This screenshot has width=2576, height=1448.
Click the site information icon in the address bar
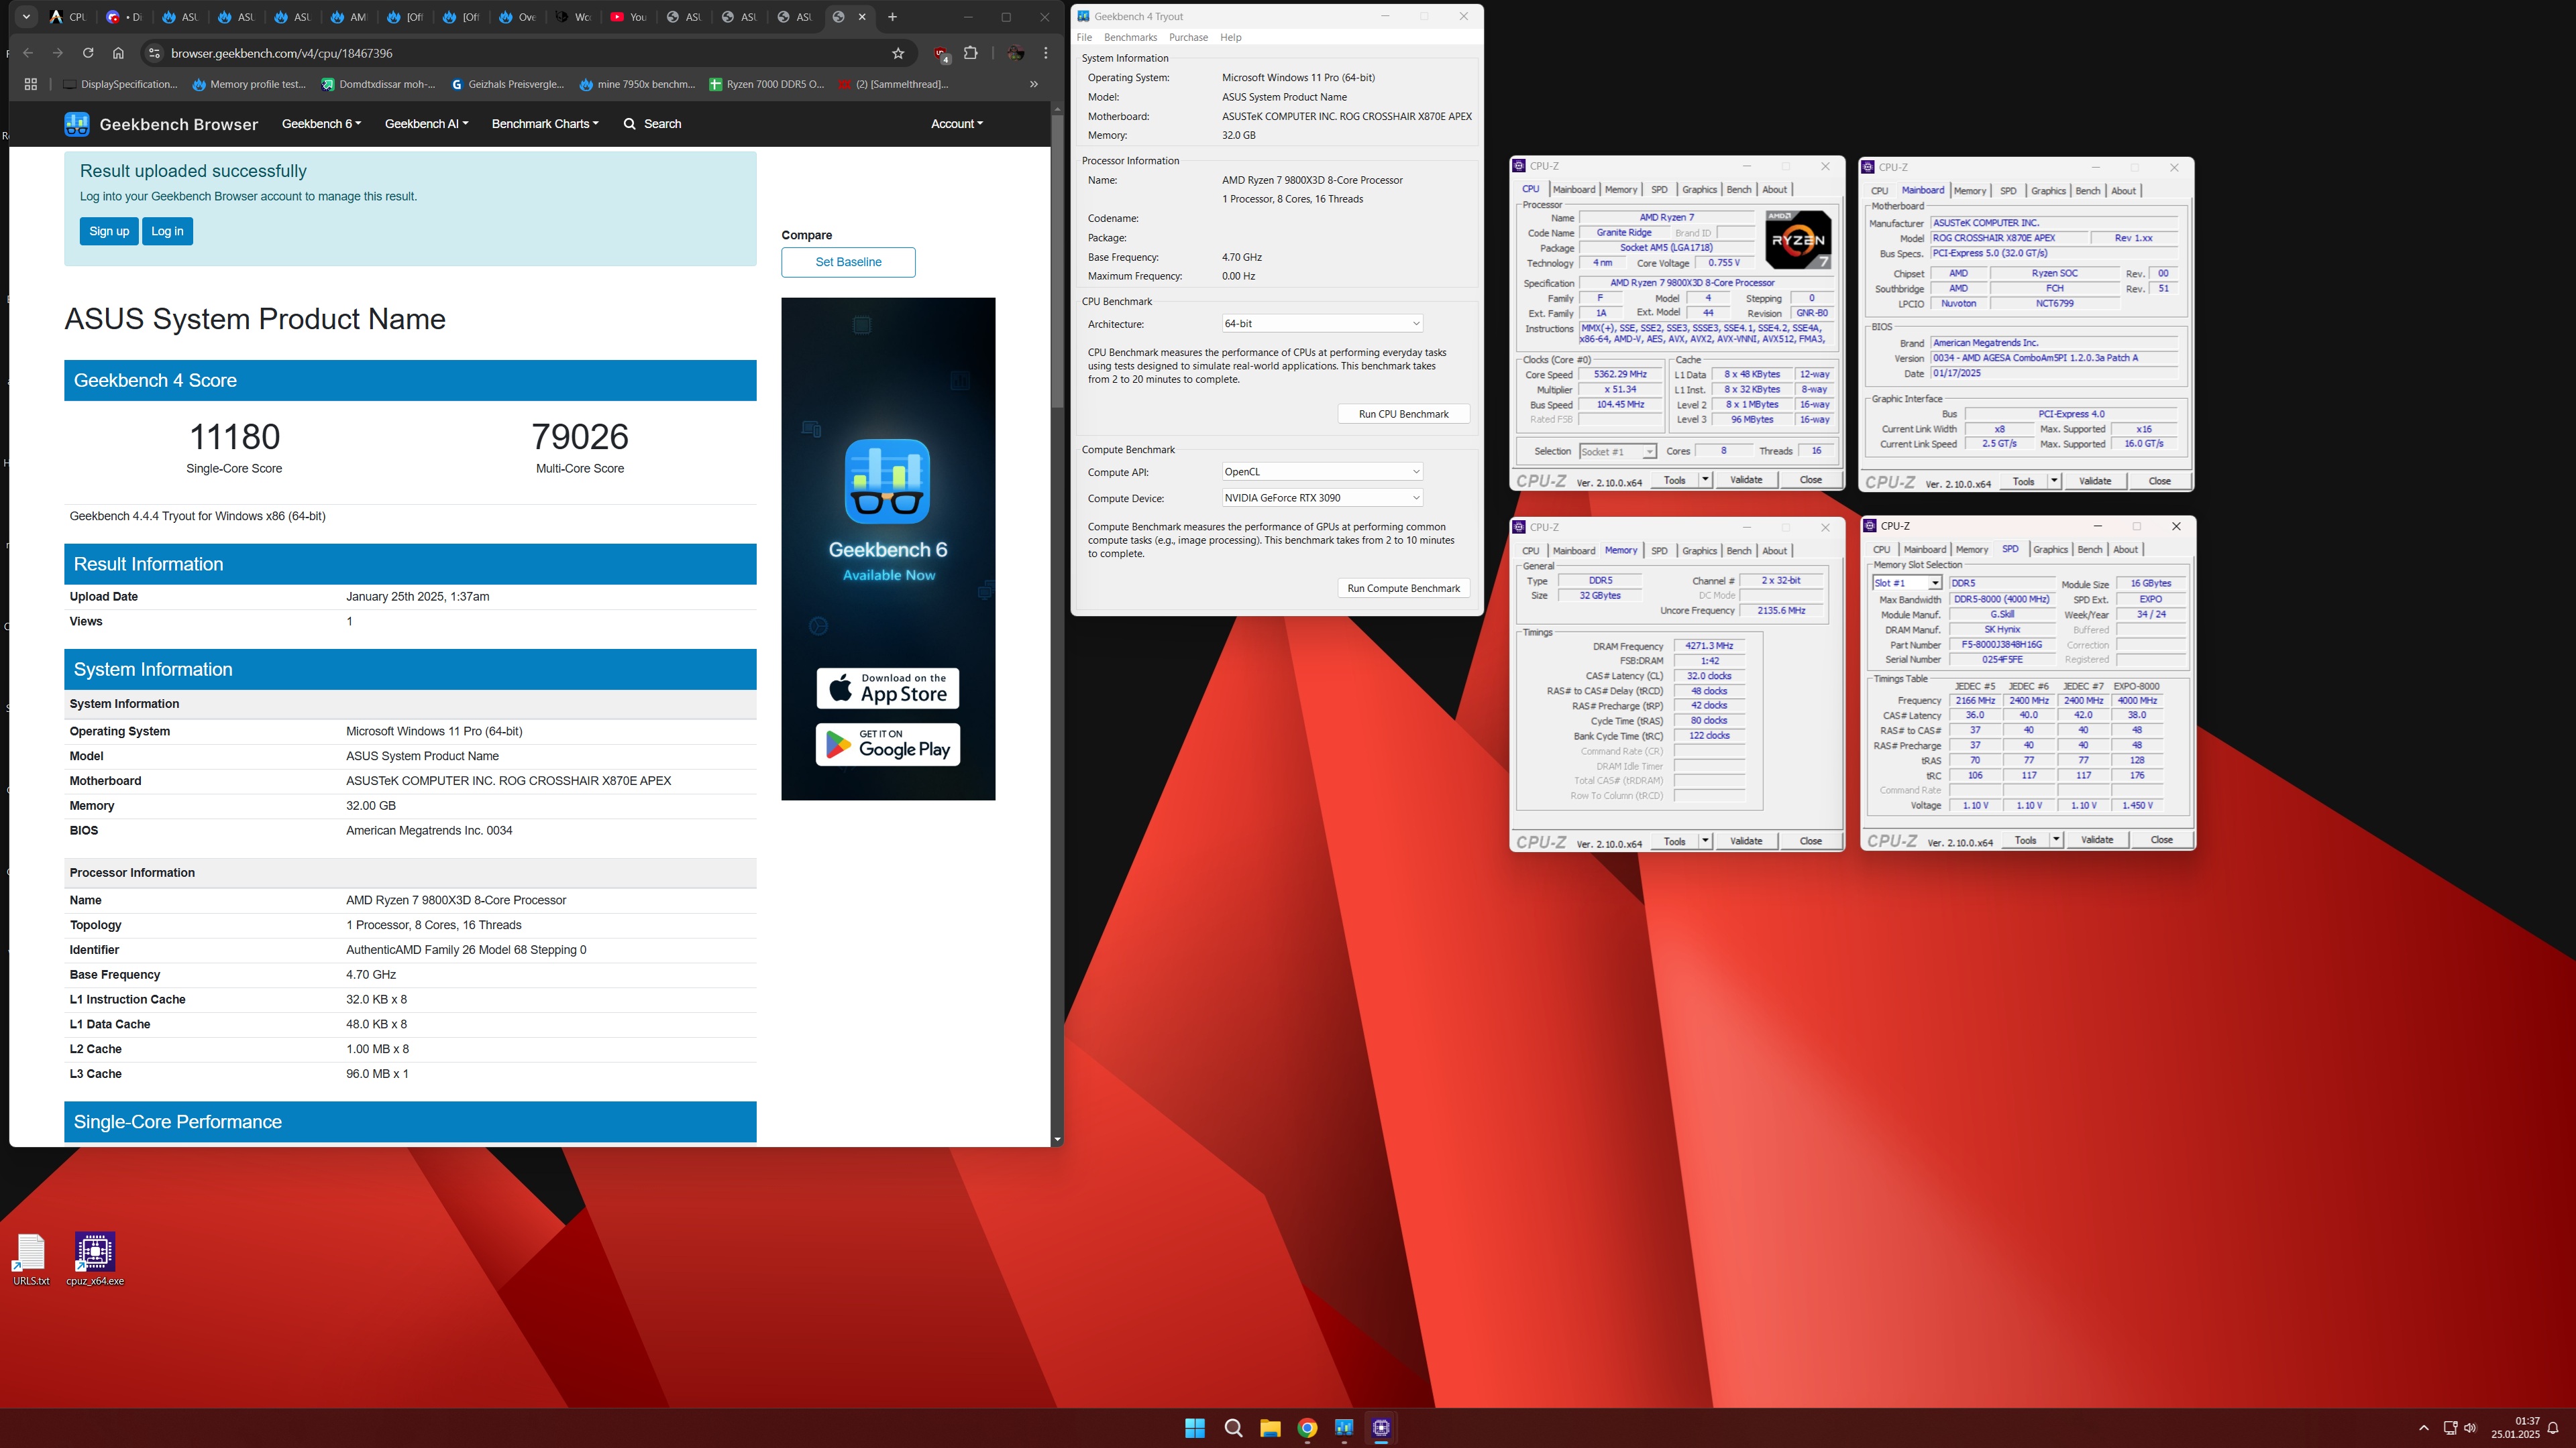click(153, 53)
